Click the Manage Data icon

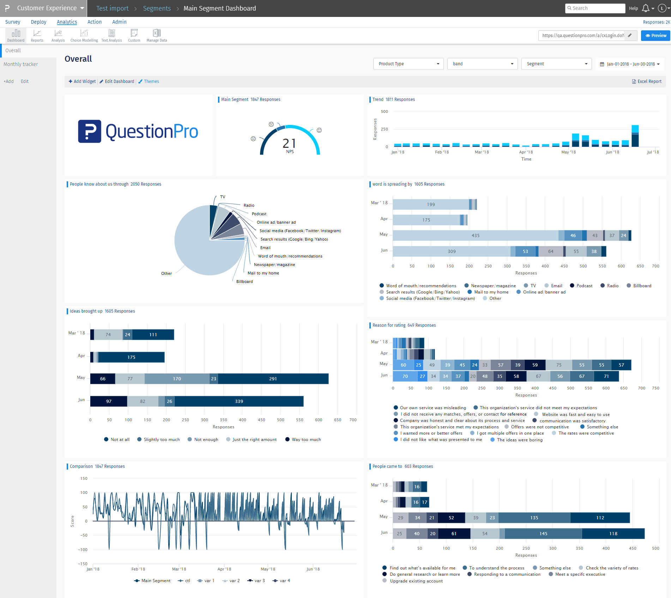click(157, 36)
